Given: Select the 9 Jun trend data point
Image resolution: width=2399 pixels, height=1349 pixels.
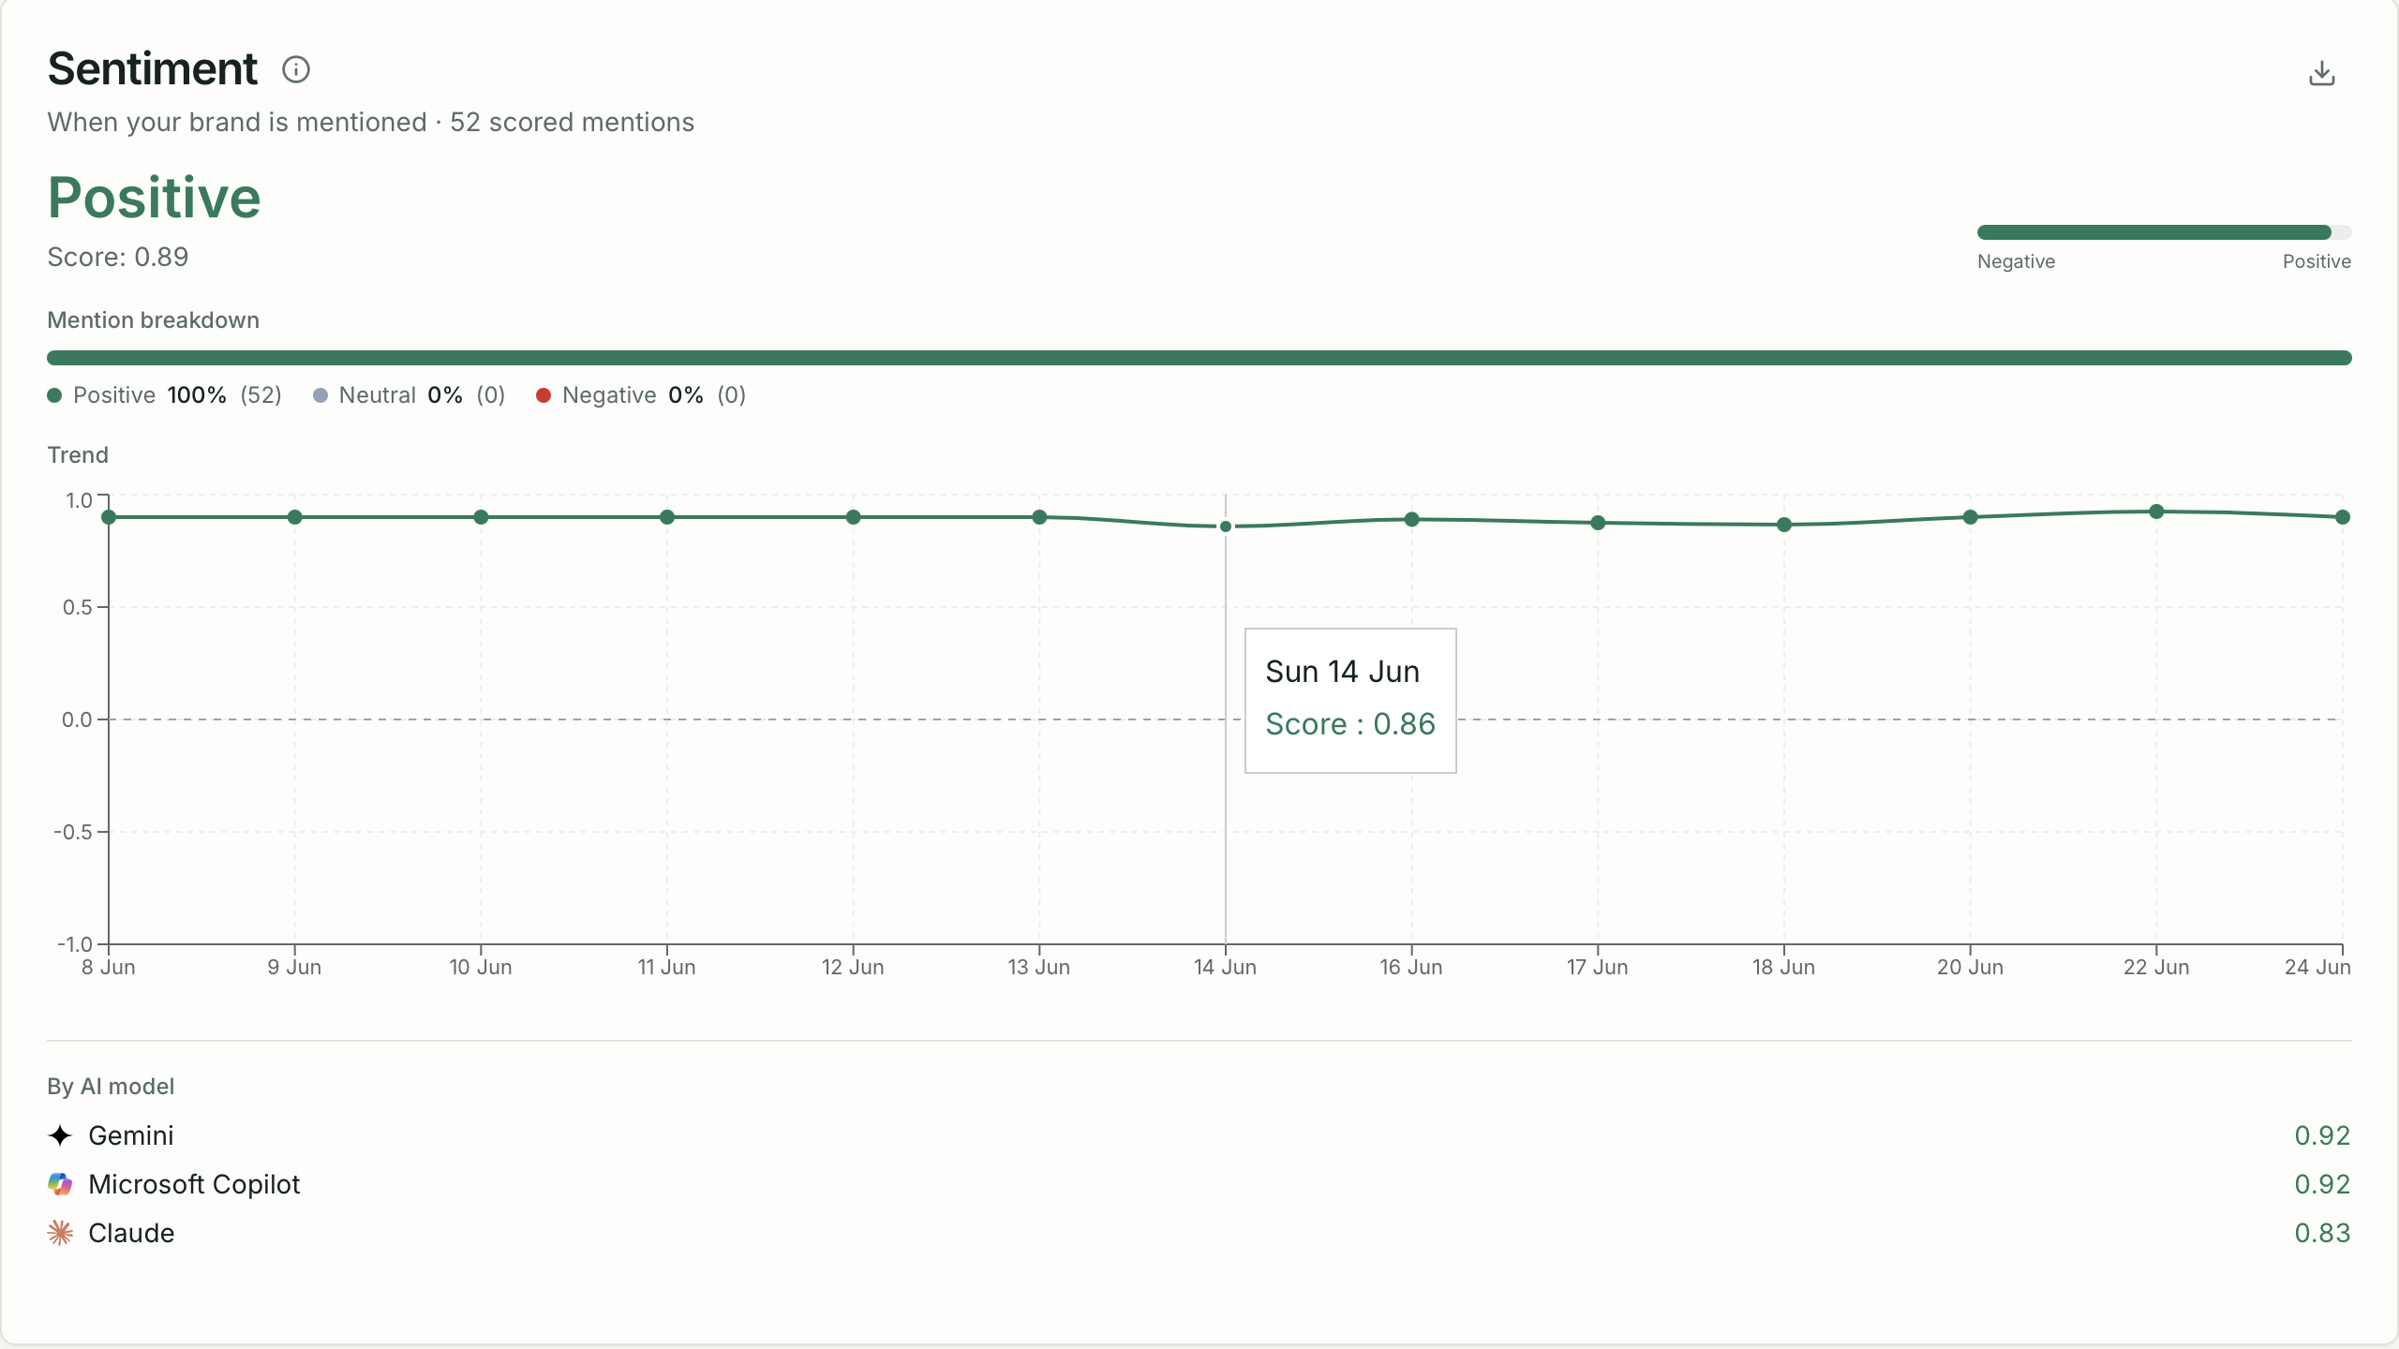Looking at the screenshot, I should tap(294, 517).
